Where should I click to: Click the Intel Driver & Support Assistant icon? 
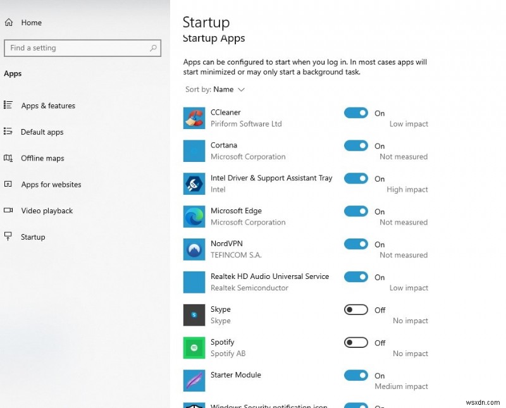194,183
